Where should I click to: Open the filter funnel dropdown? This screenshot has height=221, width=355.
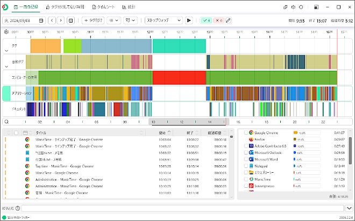click(x=130, y=20)
